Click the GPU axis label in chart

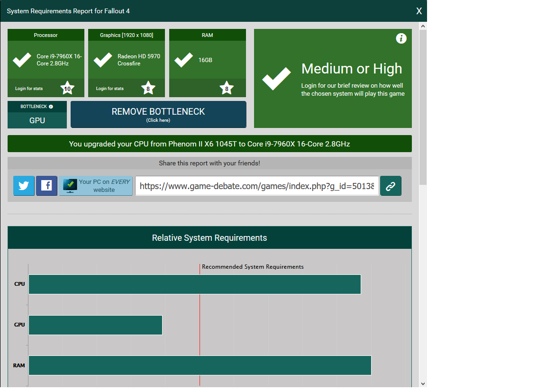coord(19,325)
